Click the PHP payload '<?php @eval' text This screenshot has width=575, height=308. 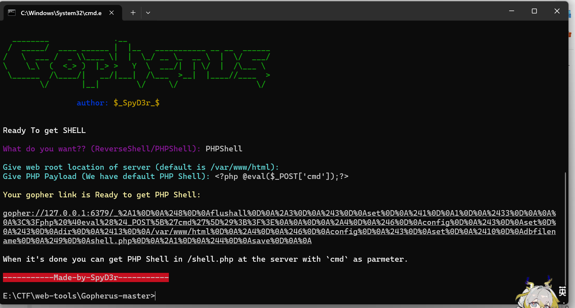coord(282,176)
